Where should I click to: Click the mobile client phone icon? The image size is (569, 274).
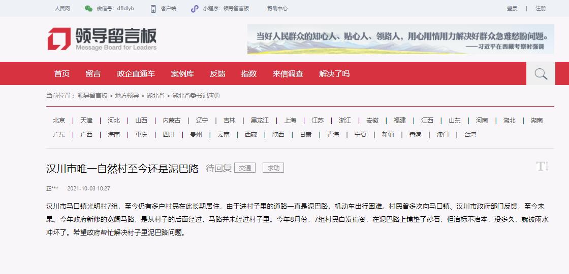pyautogui.click(x=153, y=9)
